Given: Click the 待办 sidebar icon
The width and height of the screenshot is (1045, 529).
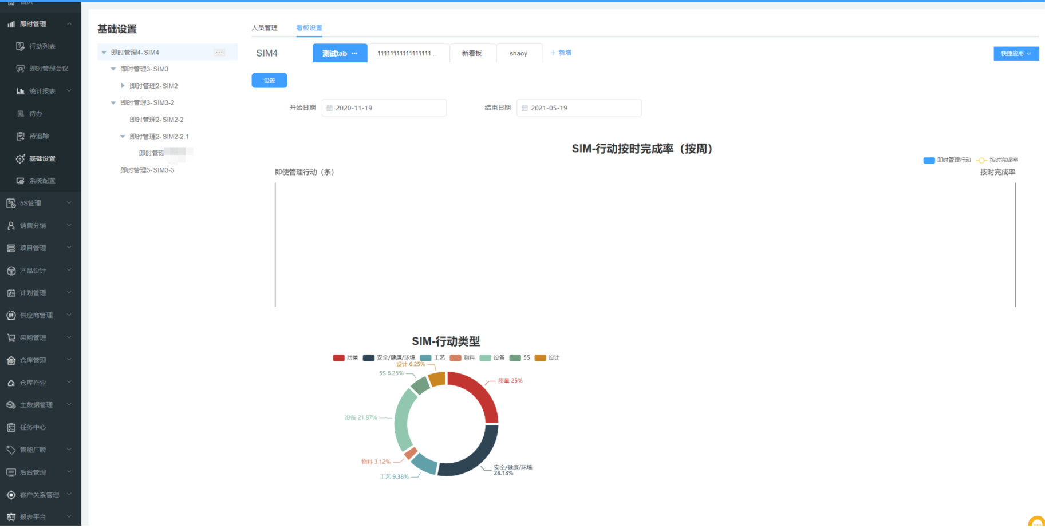Looking at the screenshot, I should pos(20,114).
